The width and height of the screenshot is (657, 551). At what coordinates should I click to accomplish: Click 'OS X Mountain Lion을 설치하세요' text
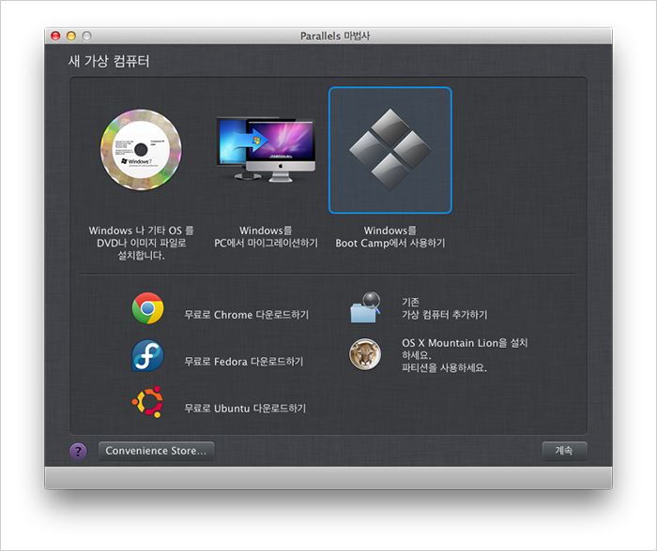[465, 349]
